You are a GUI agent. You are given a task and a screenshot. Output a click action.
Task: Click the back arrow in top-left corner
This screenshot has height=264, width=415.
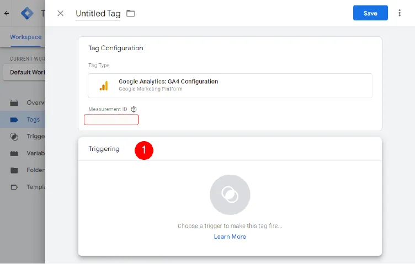point(7,13)
